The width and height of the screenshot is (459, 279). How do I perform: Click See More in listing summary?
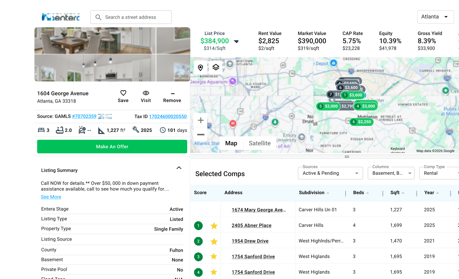pyautogui.click(x=51, y=197)
